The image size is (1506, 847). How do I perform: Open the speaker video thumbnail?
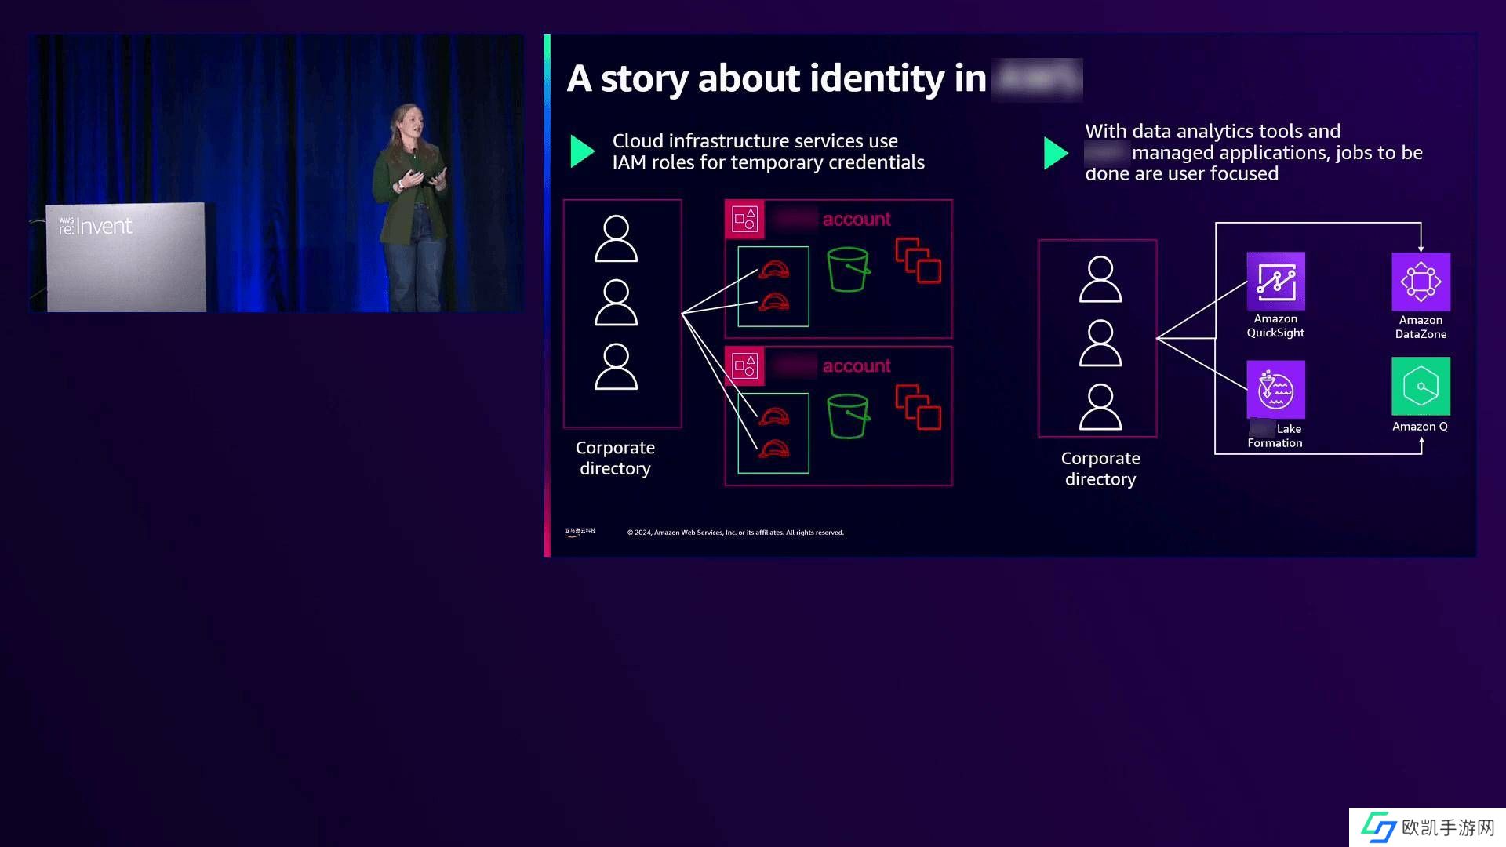point(276,173)
